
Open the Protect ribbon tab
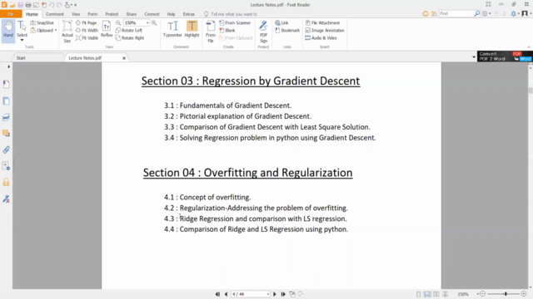click(112, 14)
